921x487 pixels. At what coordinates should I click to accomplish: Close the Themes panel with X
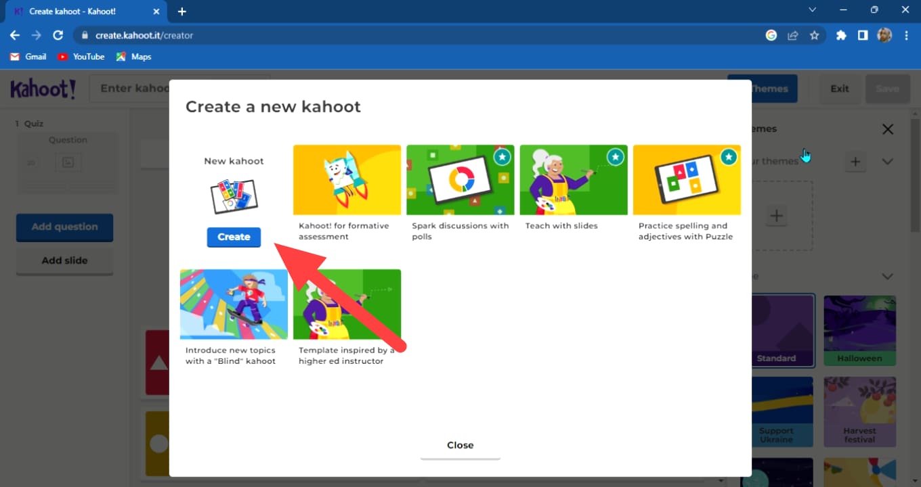coord(888,129)
